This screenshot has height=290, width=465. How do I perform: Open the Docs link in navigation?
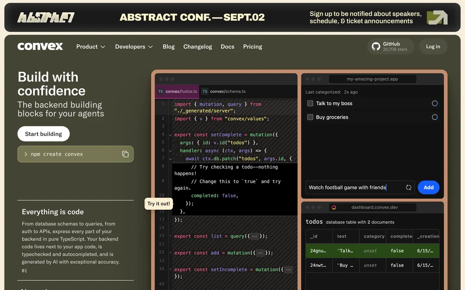pyautogui.click(x=227, y=46)
